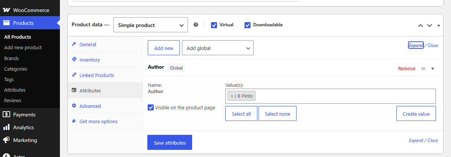Open the Simple product type dropdown

[x=151, y=25]
